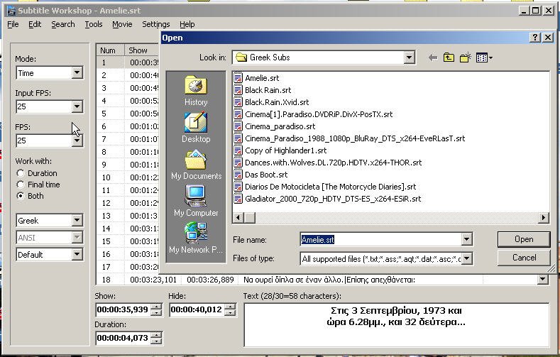
Task: Select the Duration radio button
Action: (x=21, y=173)
